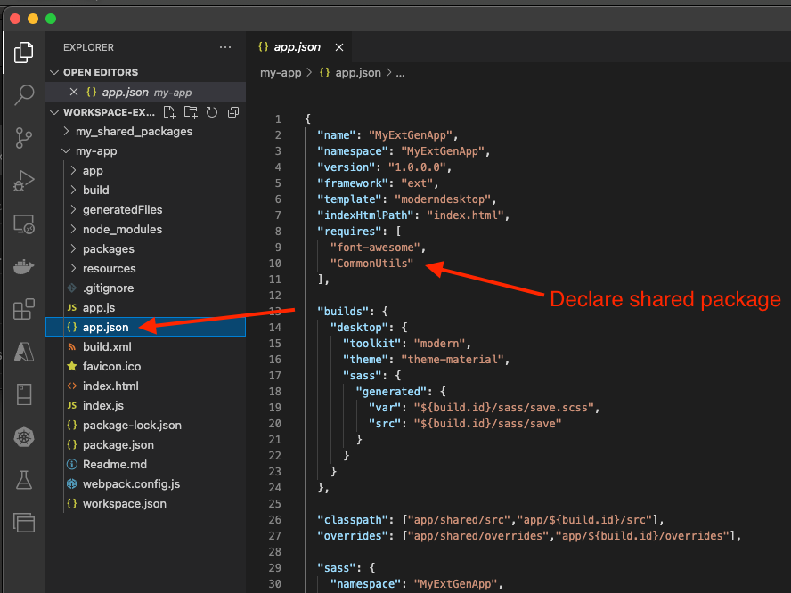Click Refresh Explorer icon

coord(212,112)
